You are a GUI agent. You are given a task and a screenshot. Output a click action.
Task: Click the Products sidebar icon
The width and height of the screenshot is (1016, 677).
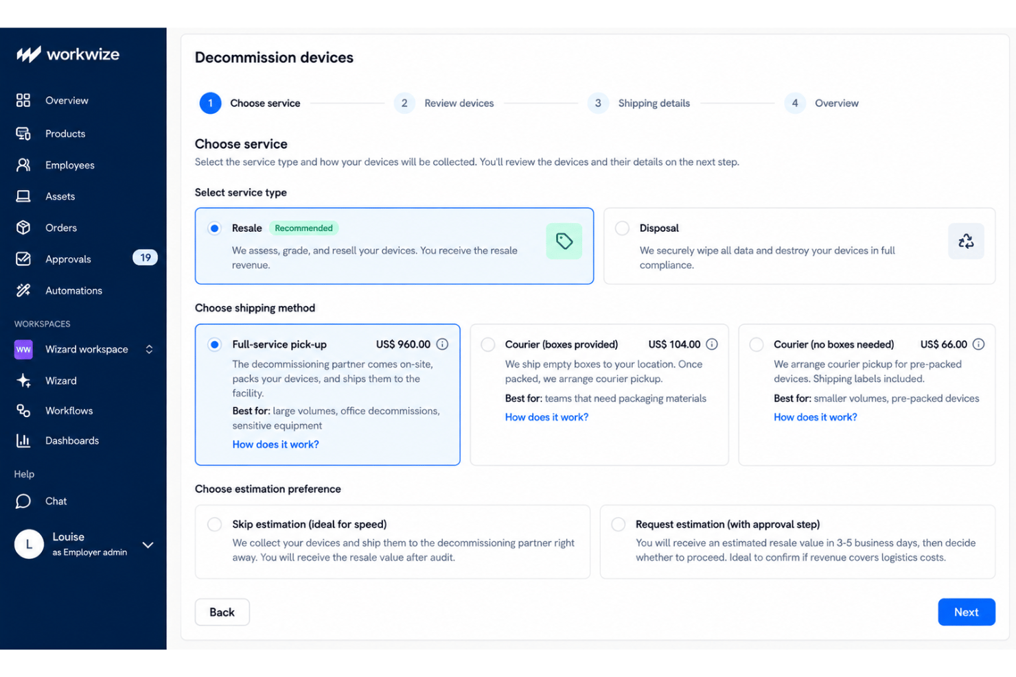click(x=23, y=134)
